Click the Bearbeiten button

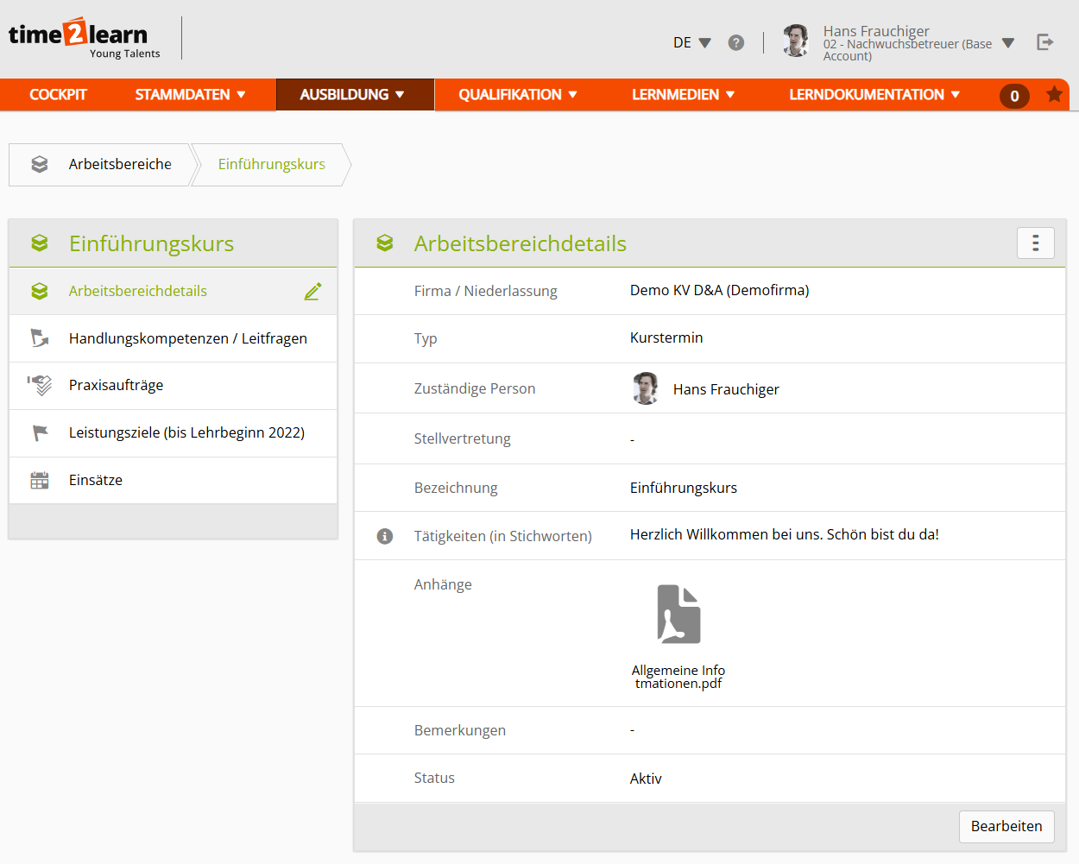click(x=1006, y=826)
